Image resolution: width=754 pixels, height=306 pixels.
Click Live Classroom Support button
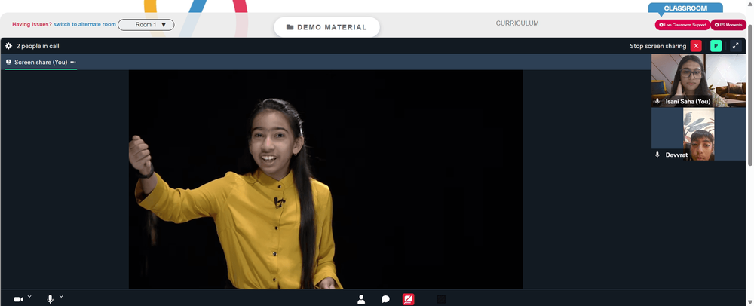pos(682,25)
